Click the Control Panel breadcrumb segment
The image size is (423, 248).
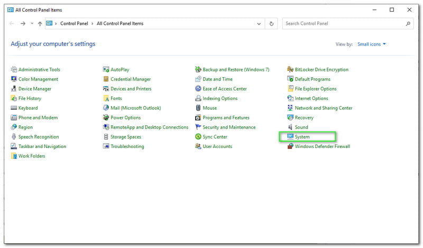click(x=76, y=24)
